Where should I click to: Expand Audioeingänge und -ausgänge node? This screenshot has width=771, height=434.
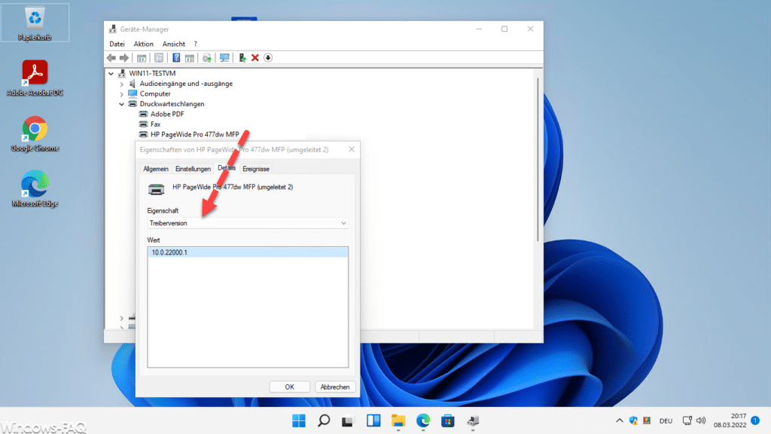click(121, 84)
